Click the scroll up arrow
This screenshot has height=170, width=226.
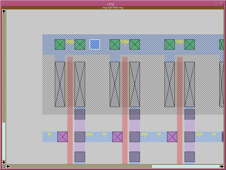[x=4, y=11]
